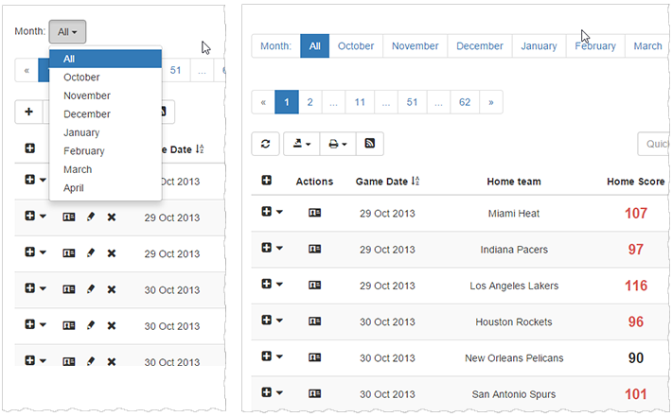Click the Home Score column header
Screen dimensions: 672x417
[636, 182]
